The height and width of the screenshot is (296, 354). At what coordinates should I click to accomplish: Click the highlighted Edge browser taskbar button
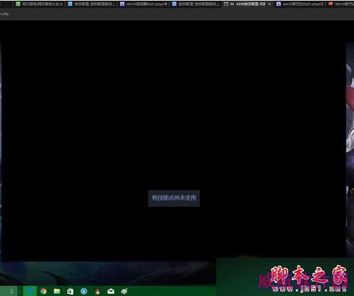(x=30, y=291)
